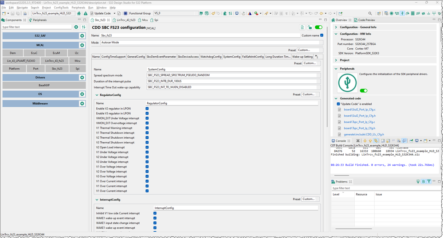Viewport: 443px width, 238px height.
Task: Click the Update Code button
Action: point(101,13)
